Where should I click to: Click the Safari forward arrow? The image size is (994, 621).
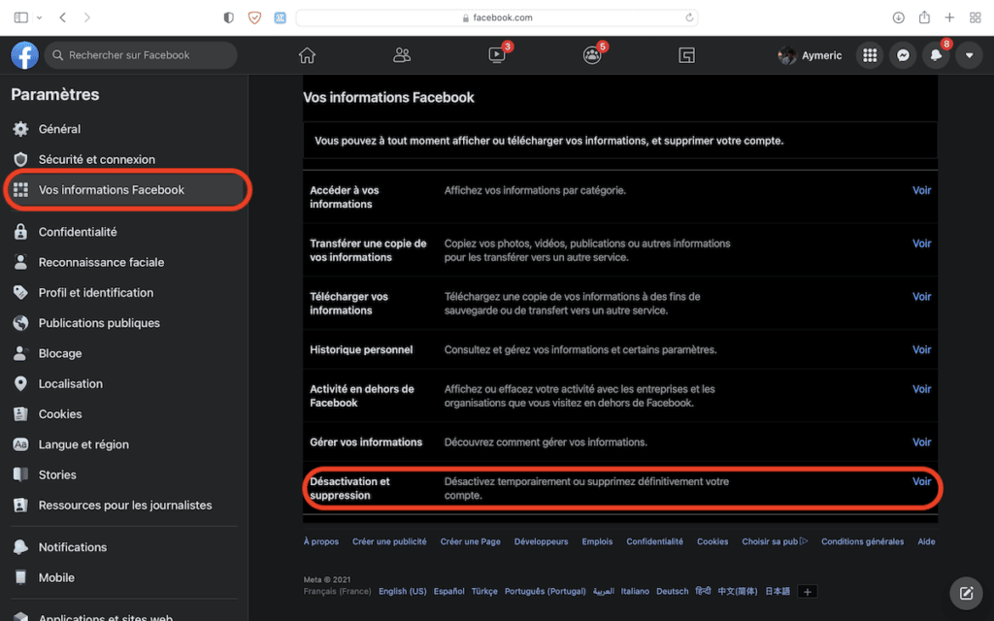[x=86, y=17]
